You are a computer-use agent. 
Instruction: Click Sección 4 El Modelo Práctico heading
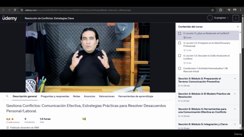204,95
